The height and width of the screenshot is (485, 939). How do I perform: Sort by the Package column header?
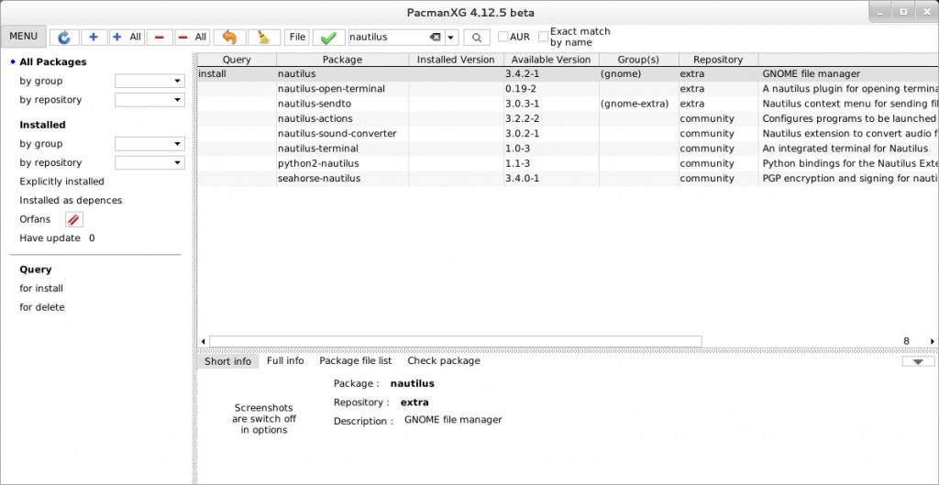(343, 60)
